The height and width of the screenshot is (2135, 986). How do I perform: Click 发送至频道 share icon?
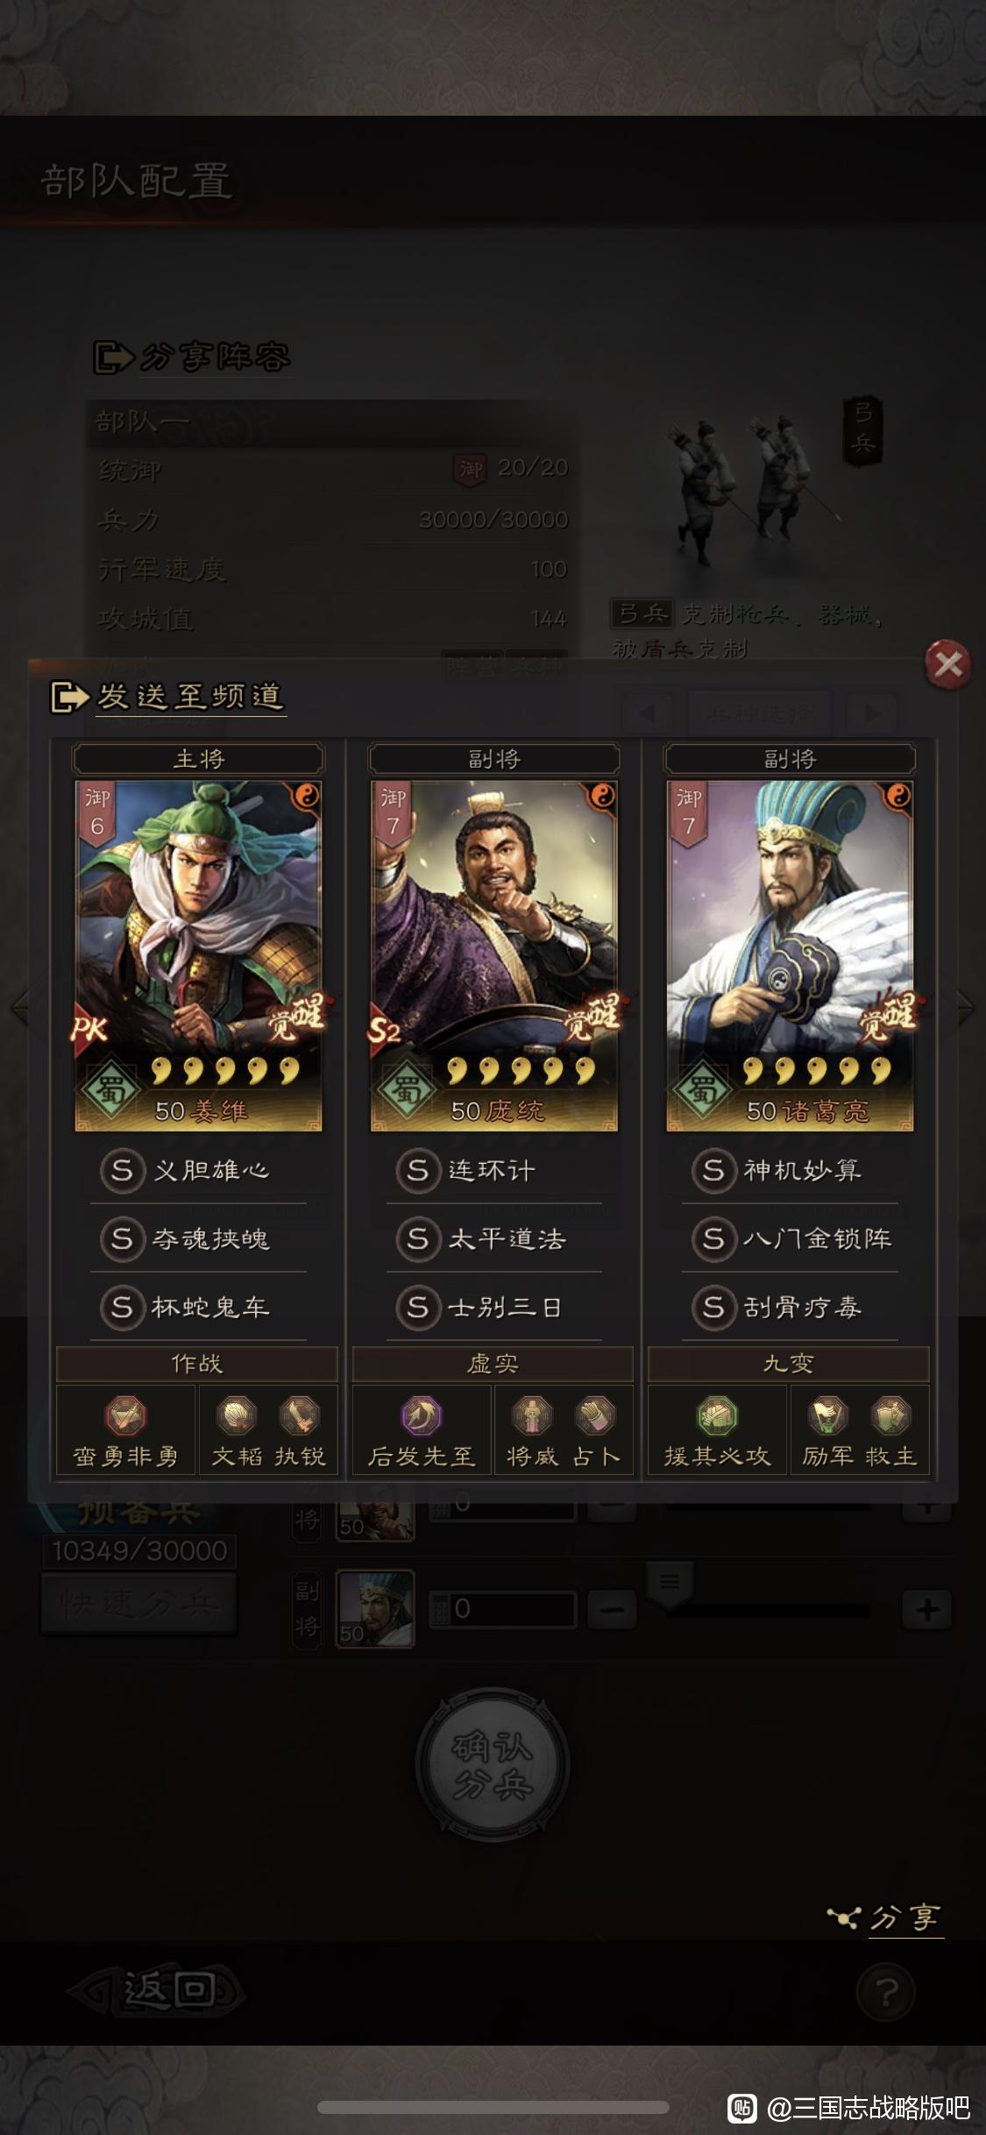coord(70,698)
